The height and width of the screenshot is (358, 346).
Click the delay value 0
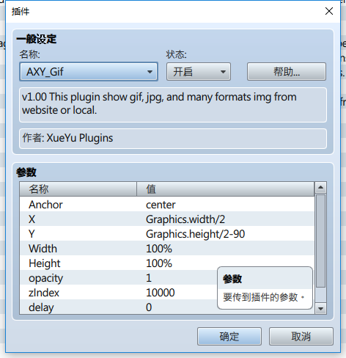pyautogui.click(x=149, y=307)
